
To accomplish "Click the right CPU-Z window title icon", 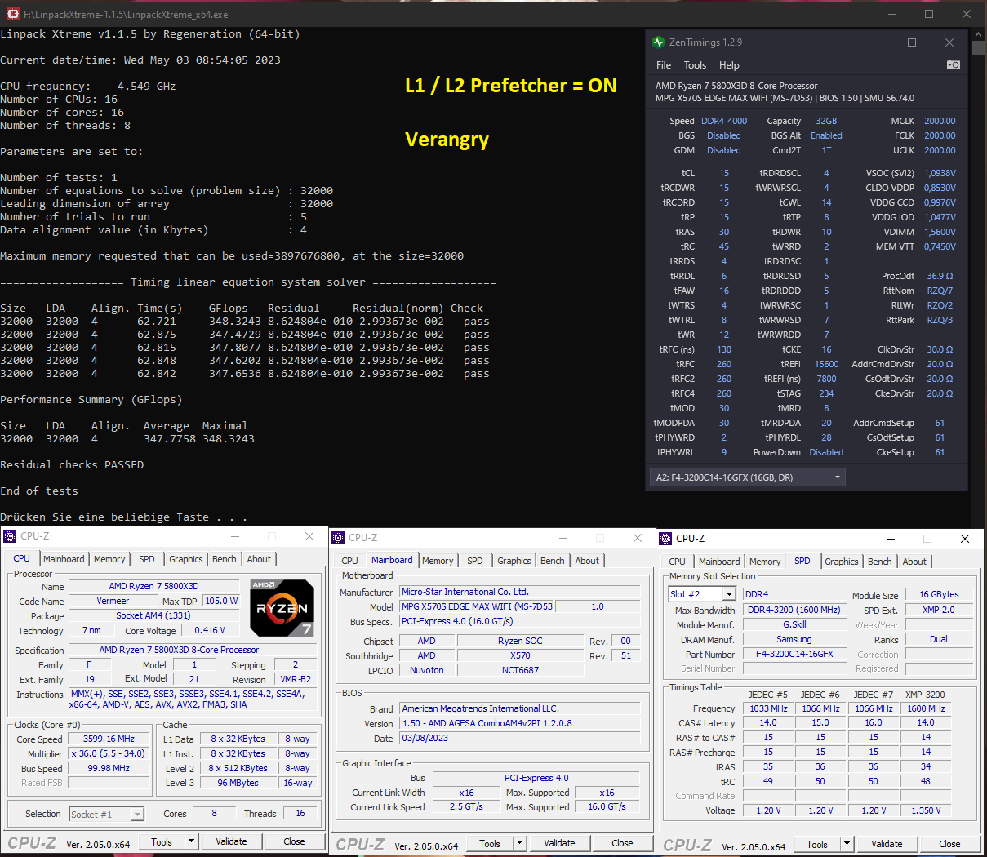I will click(x=665, y=539).
